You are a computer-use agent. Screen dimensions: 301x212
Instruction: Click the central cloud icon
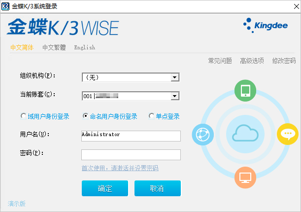pyautogui.click(x=245, y=133)
